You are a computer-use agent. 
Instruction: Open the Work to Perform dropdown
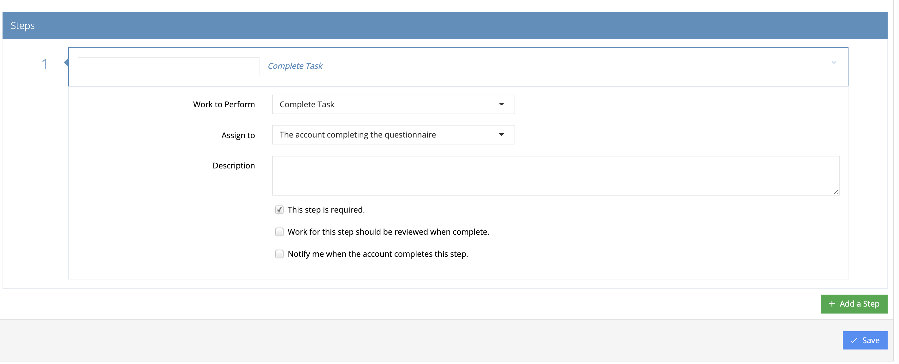pyautogui.click(x=393, y=104)
